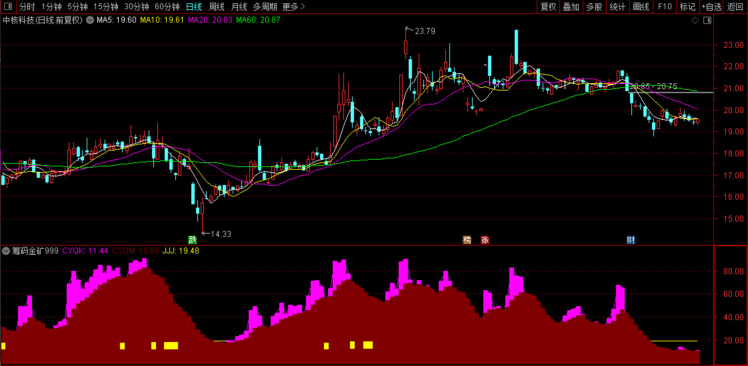Click the 返回 back button

coord(735,7)
